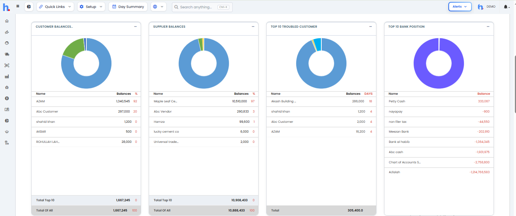This screenshot has height=216, width=516.
Task: Click the sidebar icon just above the key icon
Action: [x=7, y=131]
